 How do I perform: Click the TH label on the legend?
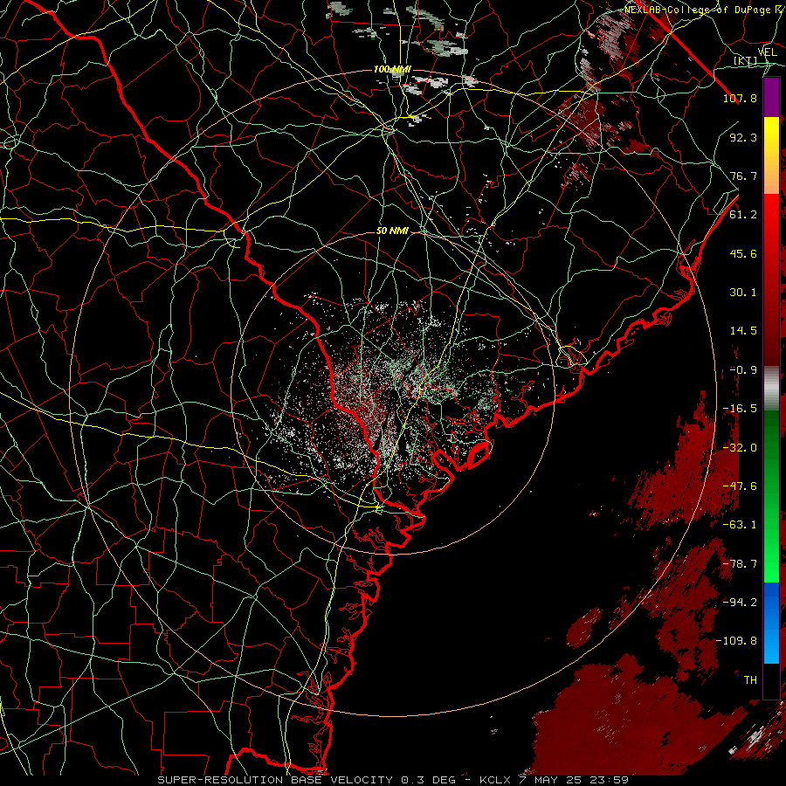coord(750,680)
